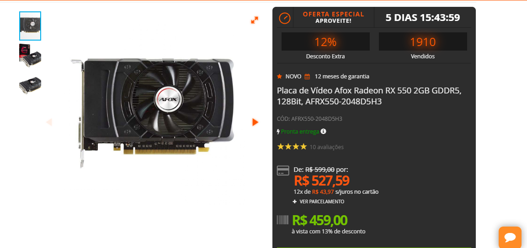Screen dimensions: 527x248
Task: Select the first front-view card thumbnail
Action: [30, 26]
